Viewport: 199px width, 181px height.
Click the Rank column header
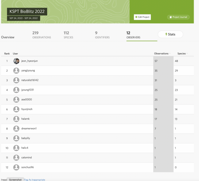7,54
